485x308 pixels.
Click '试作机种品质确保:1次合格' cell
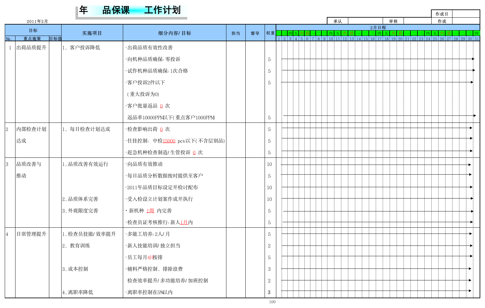pos(157,71)
